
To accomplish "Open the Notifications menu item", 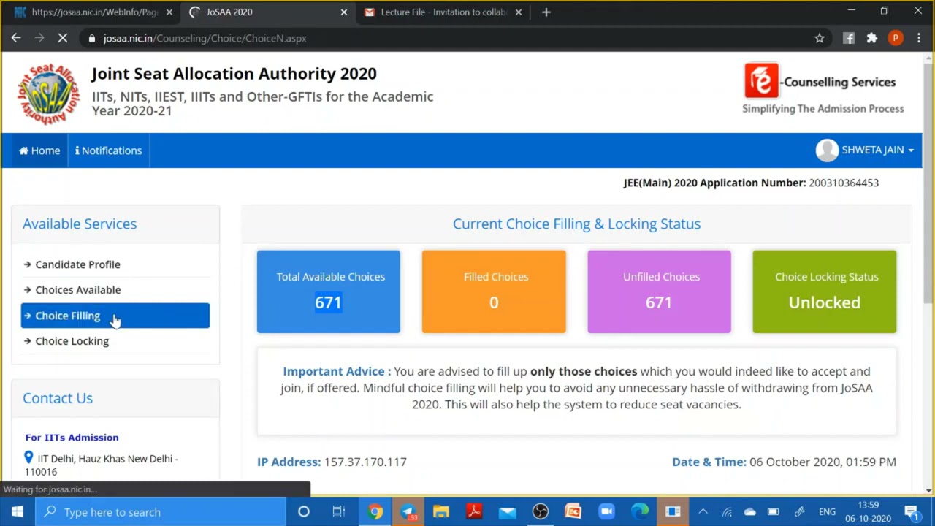I will point(109,150).
